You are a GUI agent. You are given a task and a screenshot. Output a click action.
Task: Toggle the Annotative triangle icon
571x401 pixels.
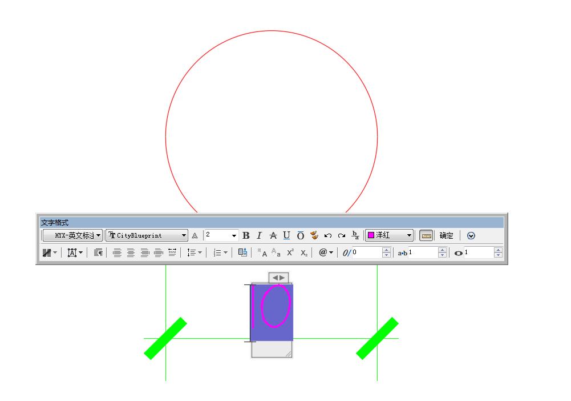click(195, 236)
